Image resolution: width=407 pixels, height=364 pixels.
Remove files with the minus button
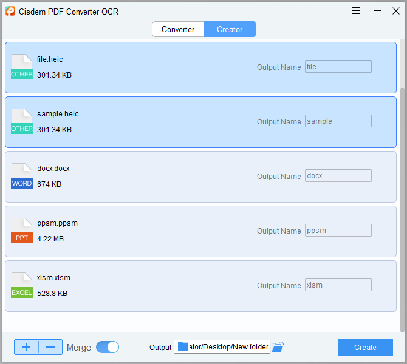50,347
